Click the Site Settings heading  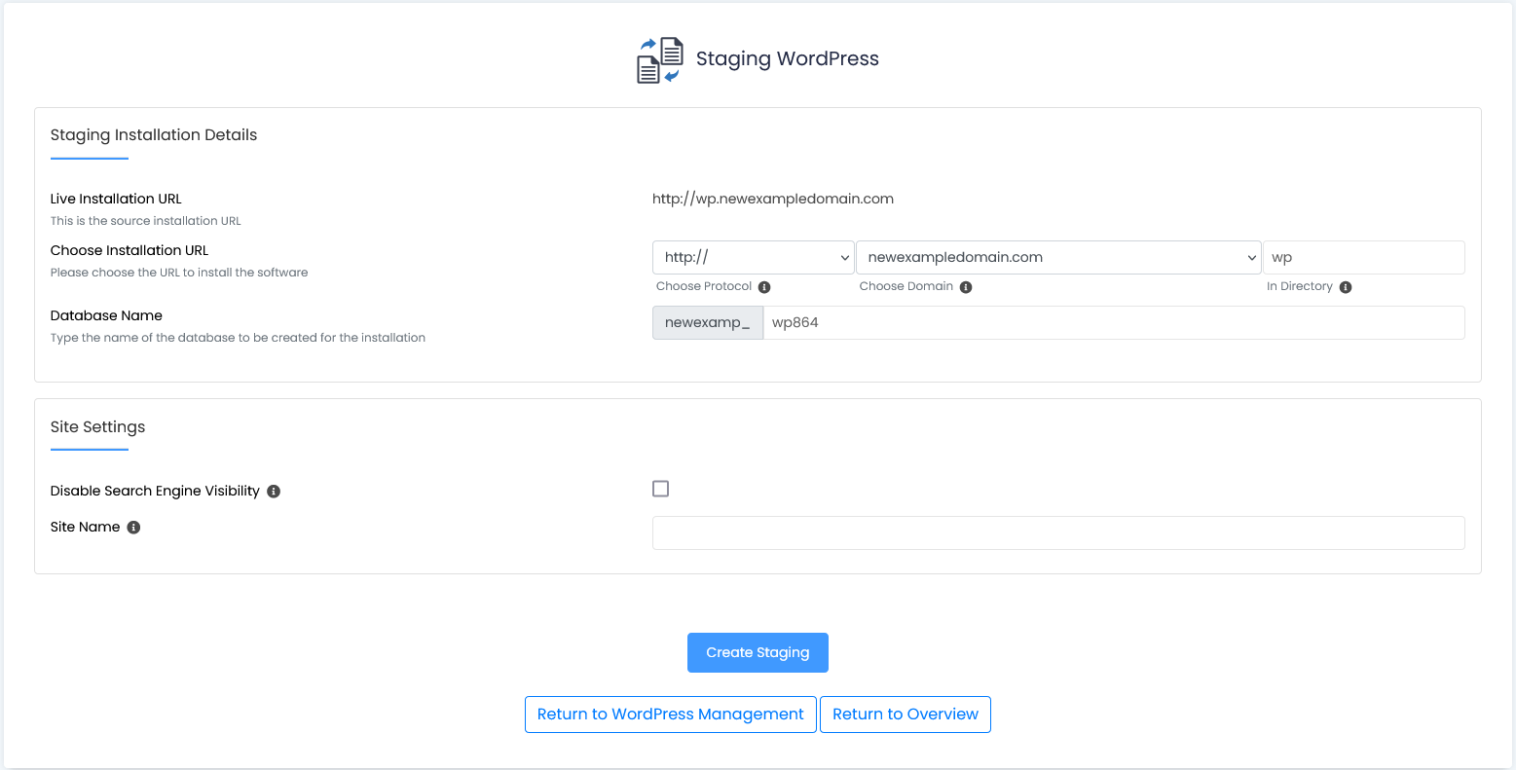pos(98,427)
